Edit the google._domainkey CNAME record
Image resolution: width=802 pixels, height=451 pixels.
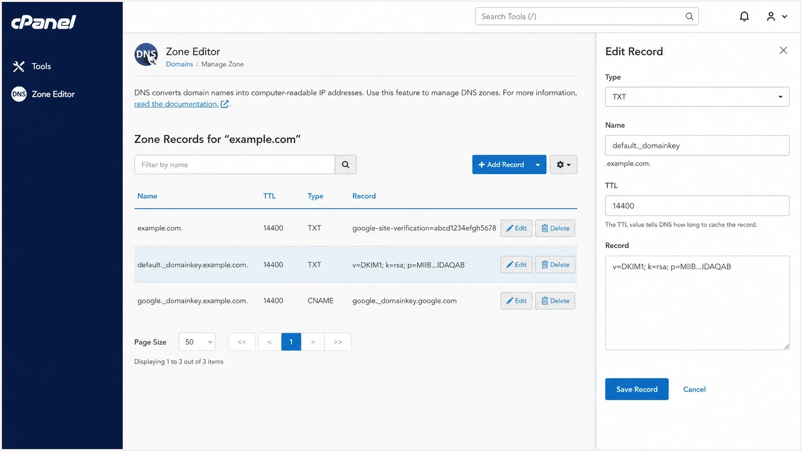516,301
